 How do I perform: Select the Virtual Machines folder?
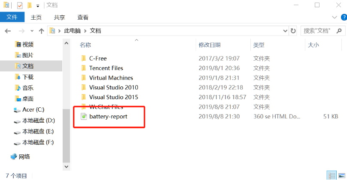[111, 78]
